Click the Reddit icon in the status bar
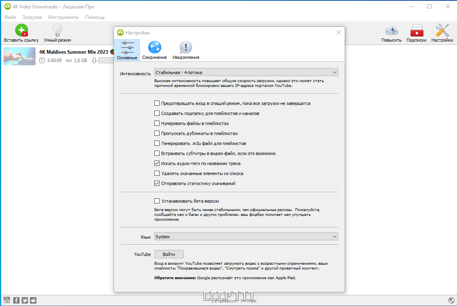Viewport: 457px width, 306px height. coord(33,300)
